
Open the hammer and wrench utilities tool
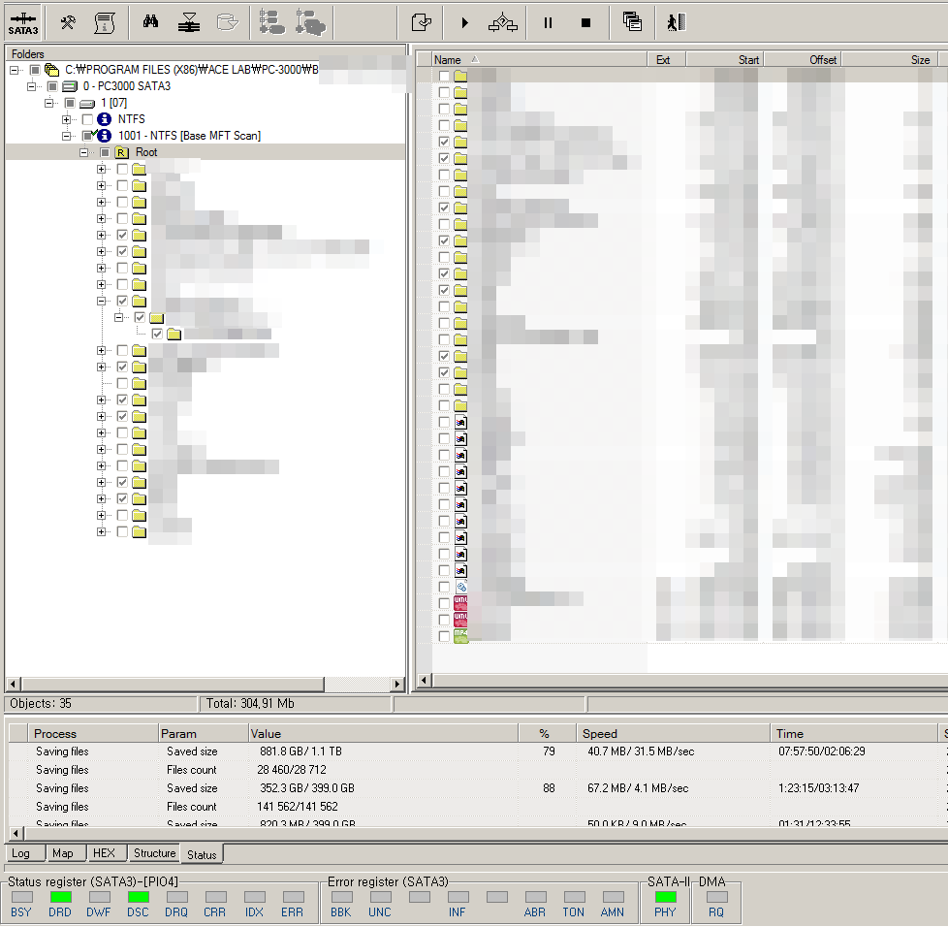[x=68, y=23]
